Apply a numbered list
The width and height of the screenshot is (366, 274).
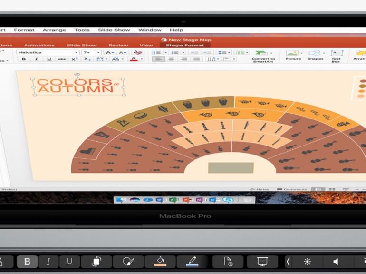click(x=175, y=52)
